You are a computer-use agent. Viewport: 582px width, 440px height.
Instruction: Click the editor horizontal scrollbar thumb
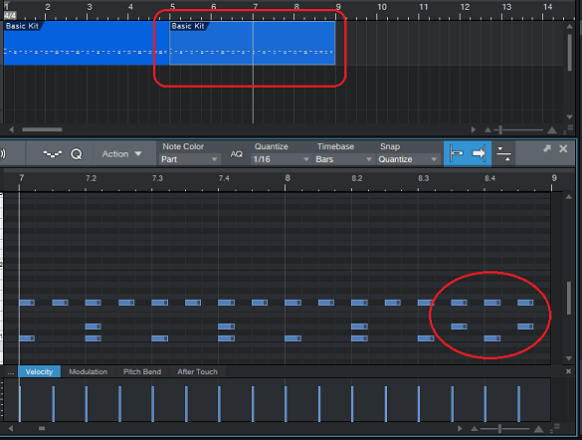click(x=42, y=428)
